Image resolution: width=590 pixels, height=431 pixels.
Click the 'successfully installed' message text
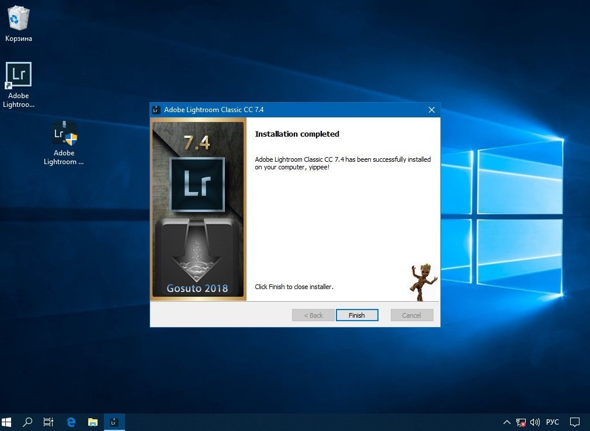[343, 163]
